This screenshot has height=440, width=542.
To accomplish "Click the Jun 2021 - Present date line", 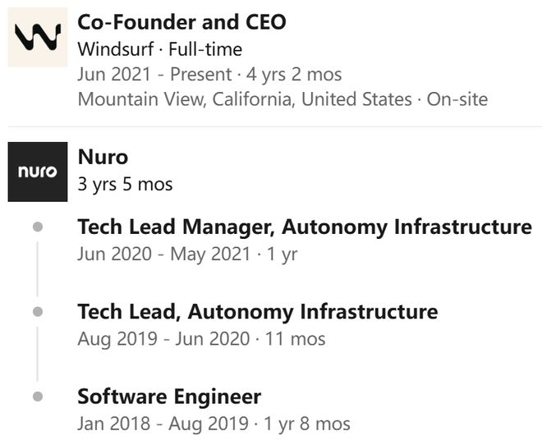I will point(209,75).
